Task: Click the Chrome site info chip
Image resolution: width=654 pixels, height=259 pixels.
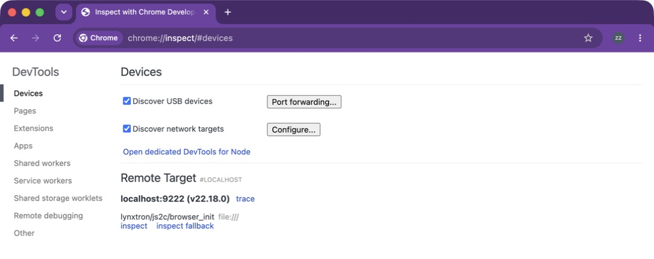Action: [99, 38]
